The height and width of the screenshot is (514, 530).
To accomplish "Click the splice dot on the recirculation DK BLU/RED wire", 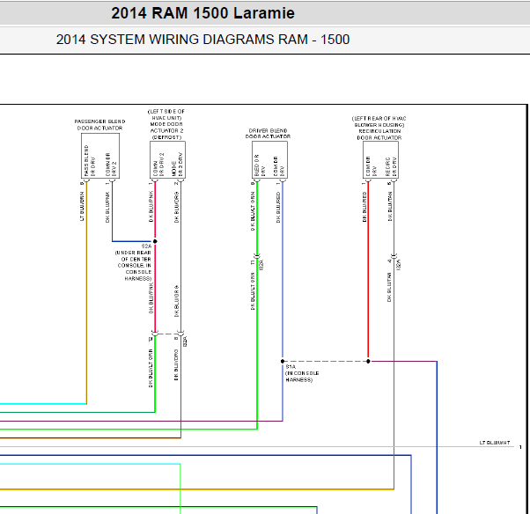I will (368, 361).
